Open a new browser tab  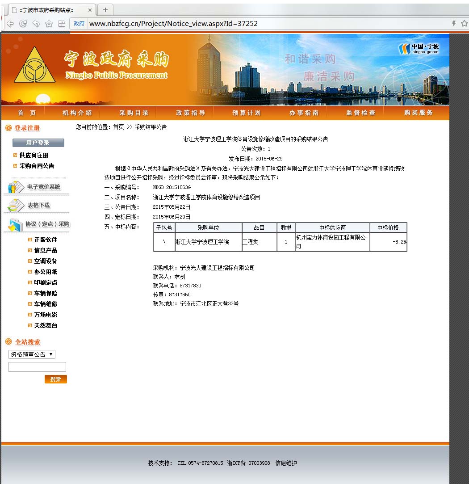(105, 10)
